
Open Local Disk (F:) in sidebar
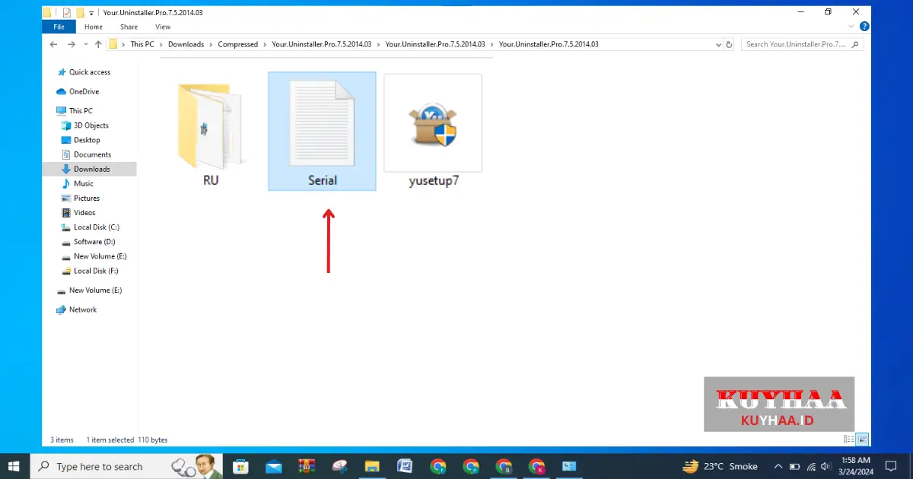click(90, 271)
